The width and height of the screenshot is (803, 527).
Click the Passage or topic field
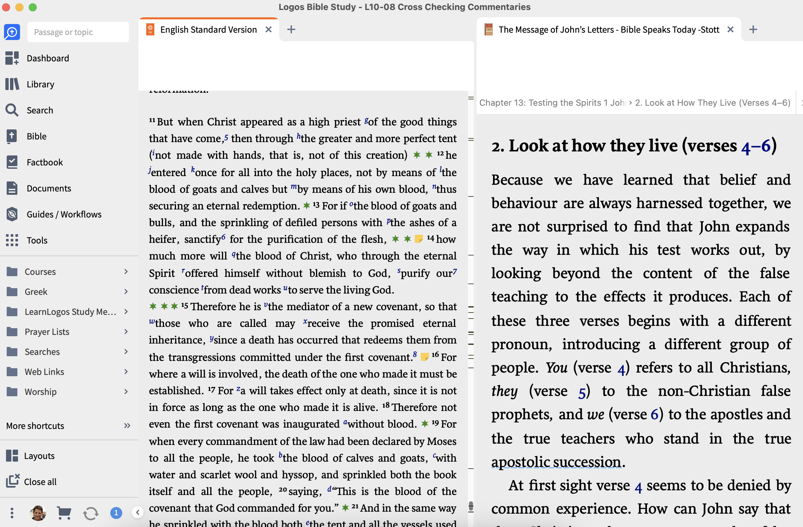[x=78, y=32]
